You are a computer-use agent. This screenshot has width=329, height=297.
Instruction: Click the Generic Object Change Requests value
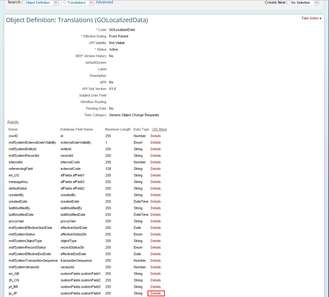(x=134, y=115)
